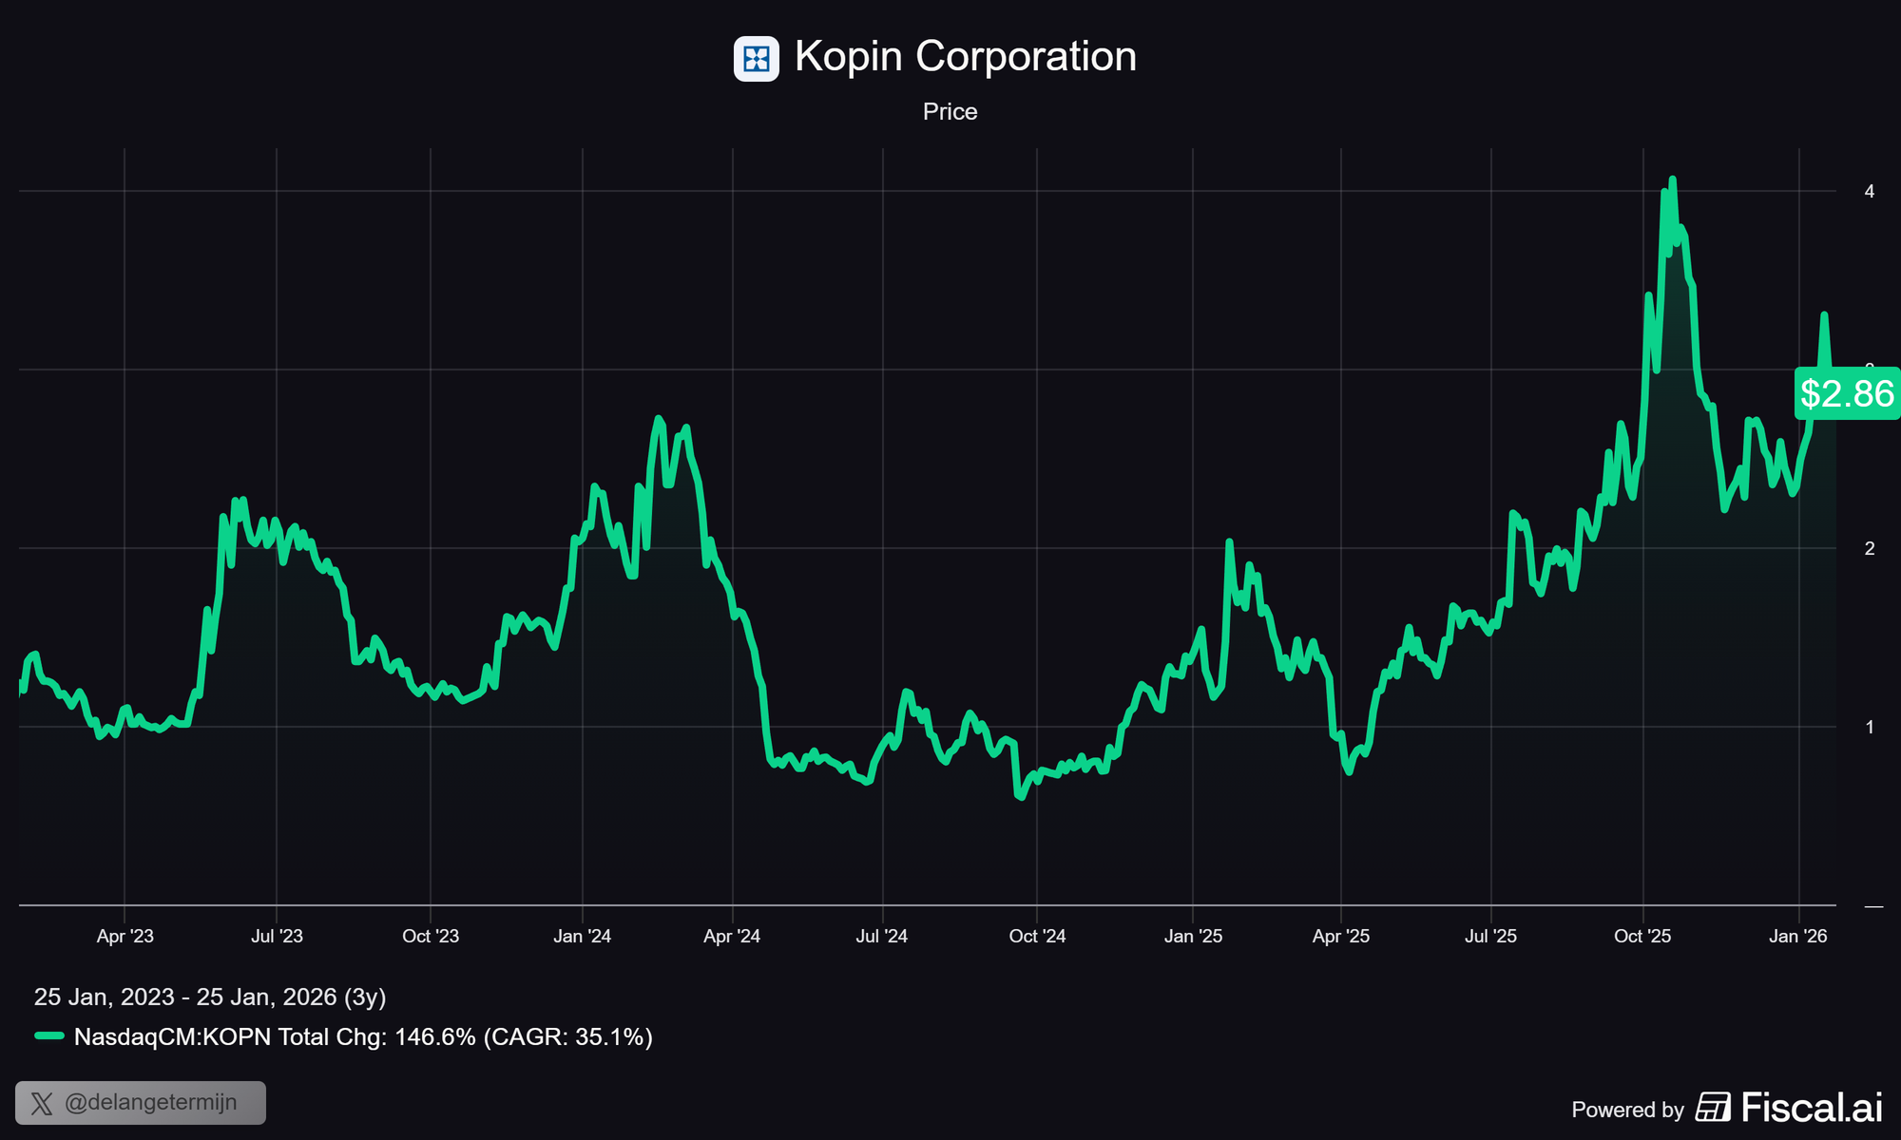Click the y-axis value 4 label
The image size is (1901, 1140).
click(x=1869, y=192)
